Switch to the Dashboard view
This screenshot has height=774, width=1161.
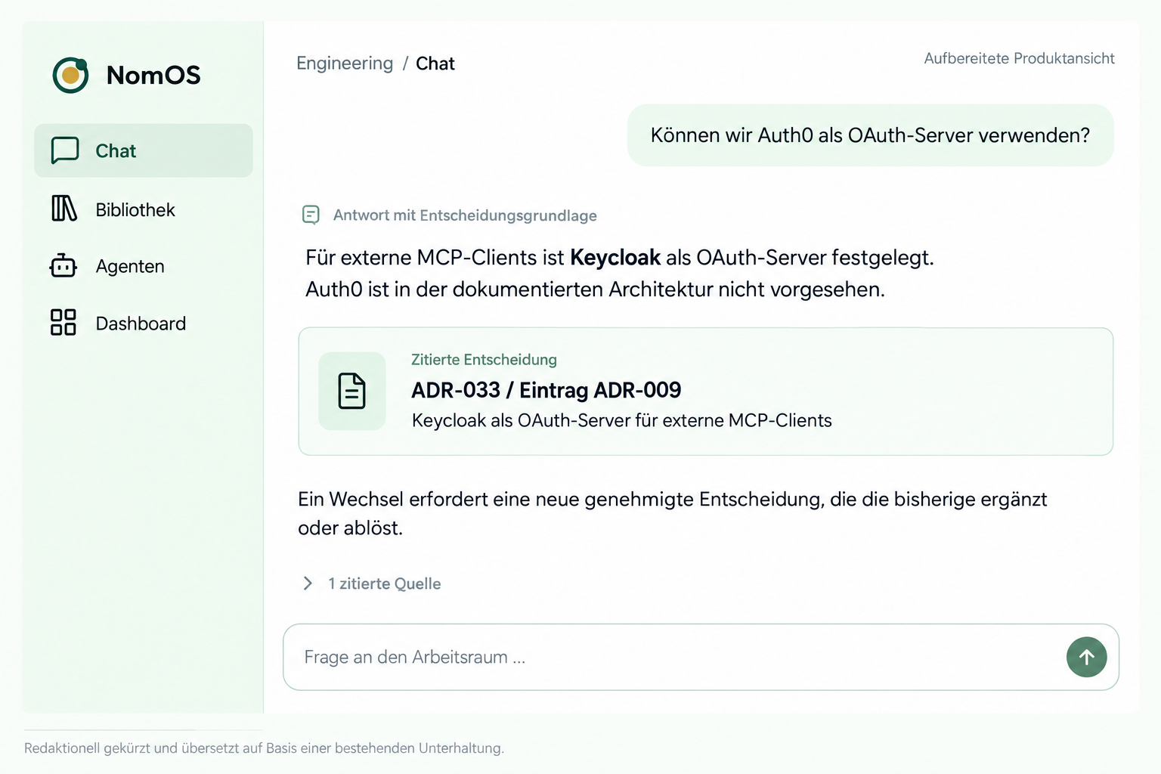[144, 324]
